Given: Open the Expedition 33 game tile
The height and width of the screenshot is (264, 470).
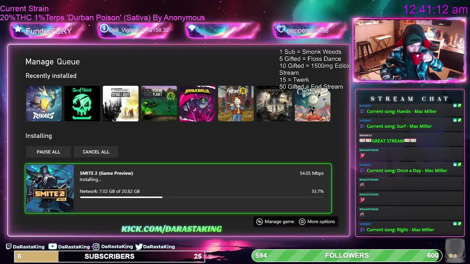Looking at the screenshot, I should pos(274,104).
